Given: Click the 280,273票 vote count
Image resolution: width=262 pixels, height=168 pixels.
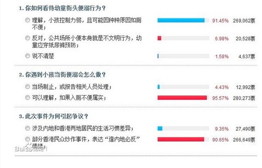Looking at the screenshot, I should point(244,98).
